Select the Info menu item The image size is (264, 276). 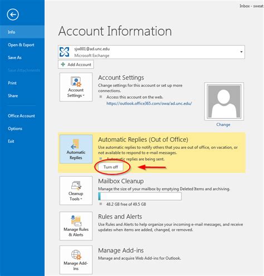point(22,32)
